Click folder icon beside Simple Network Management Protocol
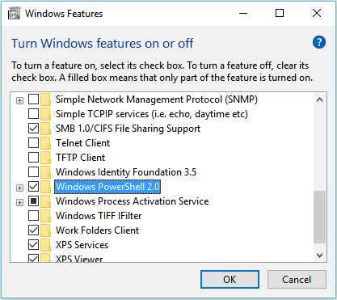The width and height of the screenshot is (337, 300). (46, 99)
